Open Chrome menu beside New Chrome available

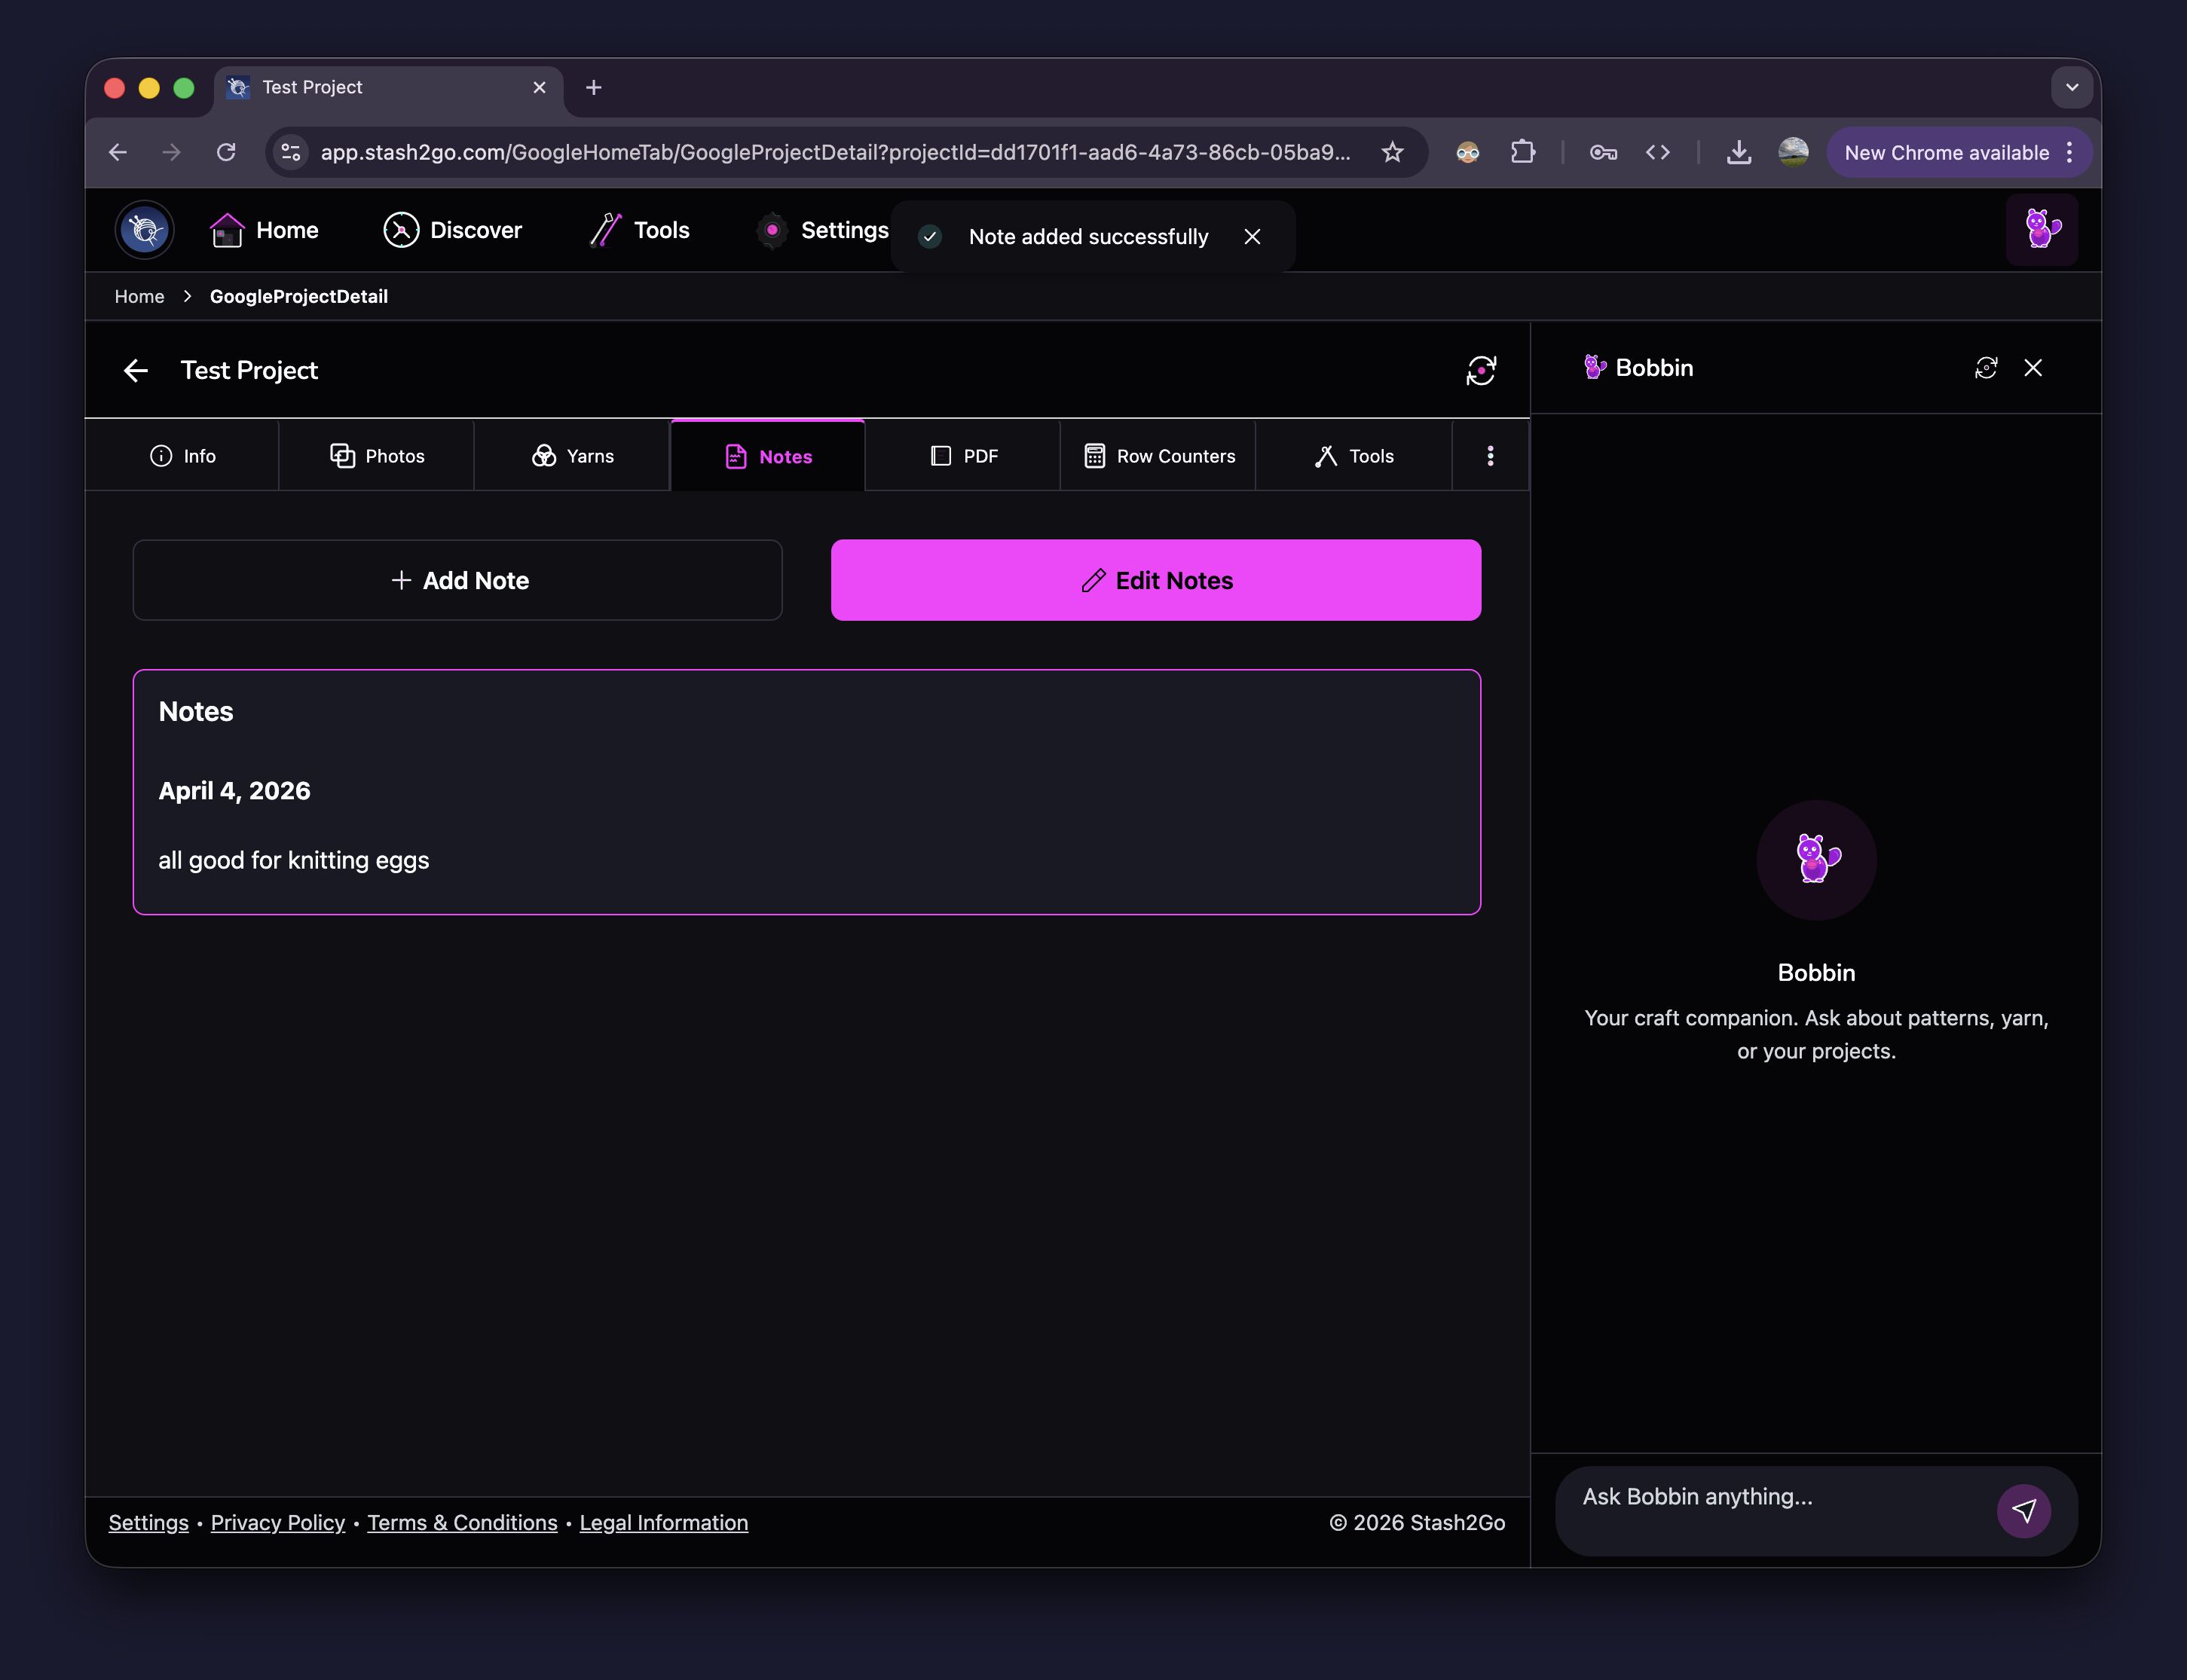2070,152
